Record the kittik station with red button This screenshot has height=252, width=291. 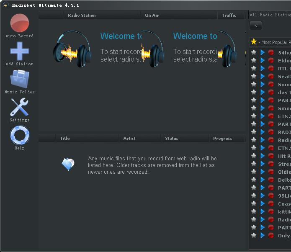tap(271, 212)
